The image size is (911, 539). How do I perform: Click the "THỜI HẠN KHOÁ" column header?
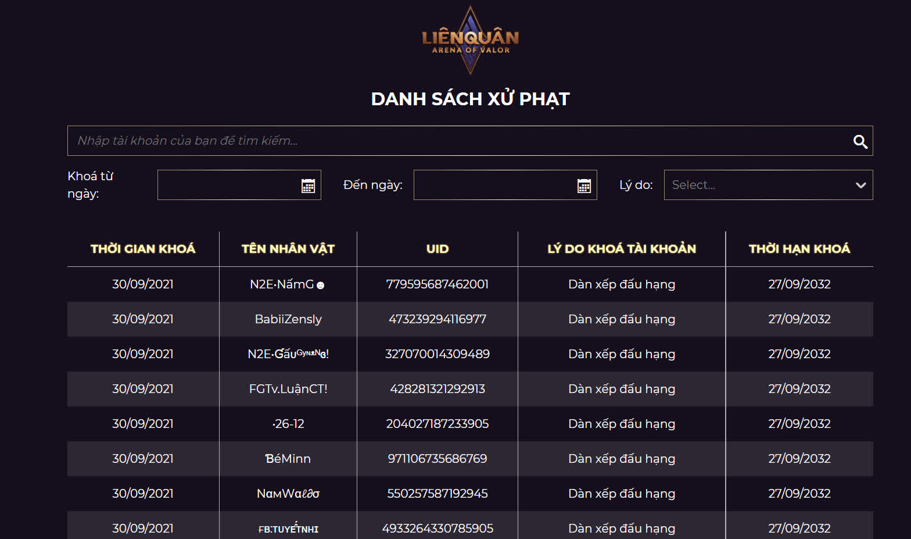tap(799, 248)
